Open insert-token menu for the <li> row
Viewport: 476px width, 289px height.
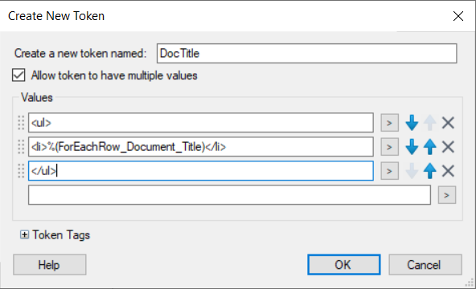[390, 147]
